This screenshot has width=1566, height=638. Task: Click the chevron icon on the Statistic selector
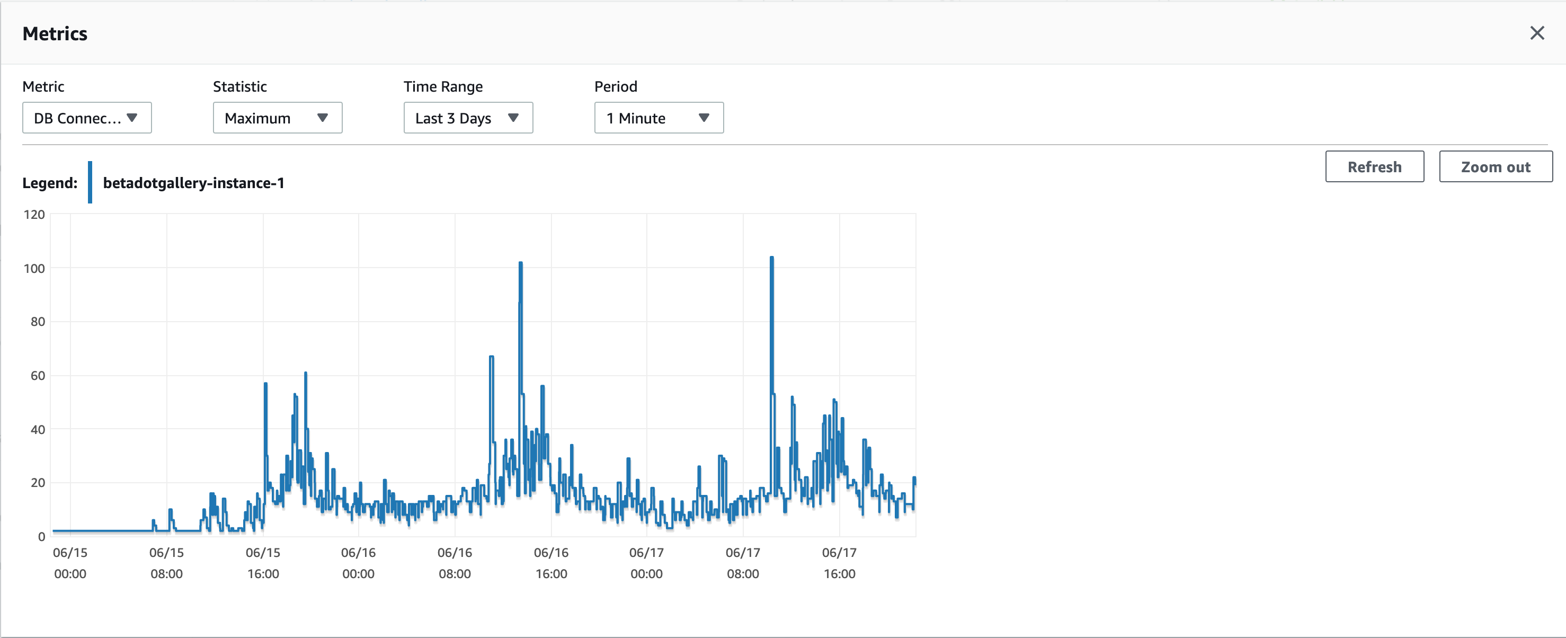pyautogui.click(x=322, y=118)
